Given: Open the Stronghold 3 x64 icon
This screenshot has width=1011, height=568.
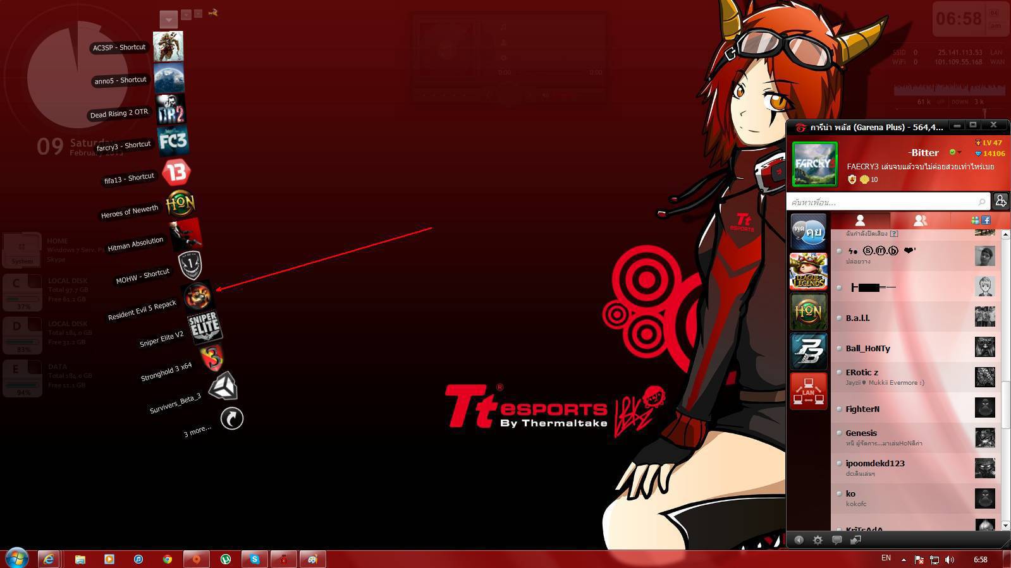Looking at the screenshot, I should (213, 358).
